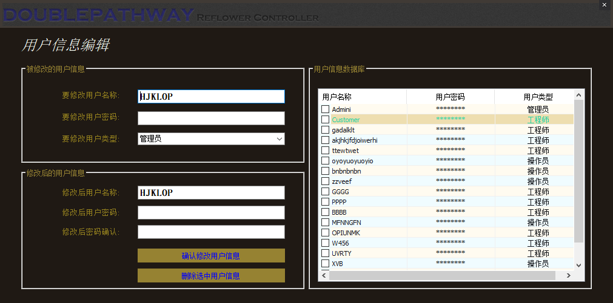The width and height of the screenshot is (613, 303).
Task: Click the horizontal scroll left arrow
Action: click(324, 276)
